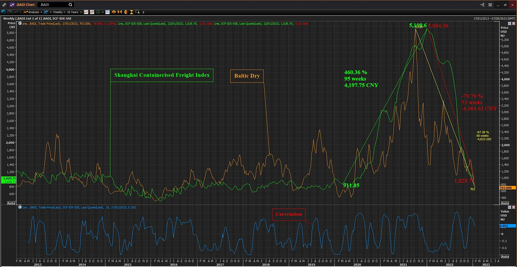Viewport: 517px width, 267px height.
Task: Expand the percent tool dropdown arrow
Action: [x=51, y=12]
